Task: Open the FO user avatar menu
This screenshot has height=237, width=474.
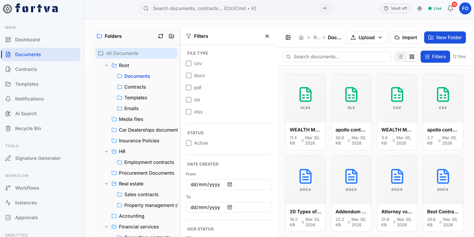Action: 465,9
